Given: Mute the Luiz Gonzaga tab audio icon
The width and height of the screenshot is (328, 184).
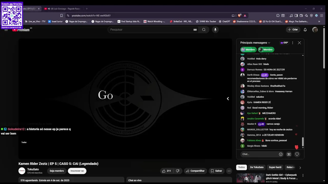Looking at the screenshot, I should click(x=49, y=9).
